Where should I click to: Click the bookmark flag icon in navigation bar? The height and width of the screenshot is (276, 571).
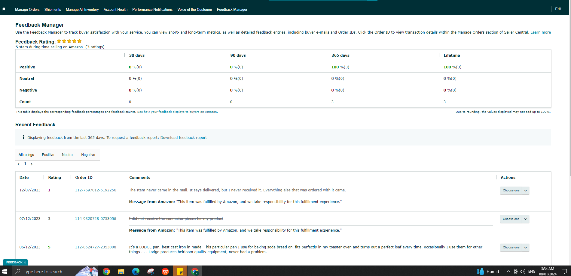[x=4, y=9]
